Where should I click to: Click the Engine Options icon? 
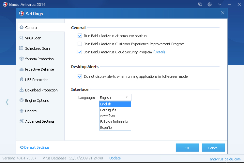coord(22,101)
